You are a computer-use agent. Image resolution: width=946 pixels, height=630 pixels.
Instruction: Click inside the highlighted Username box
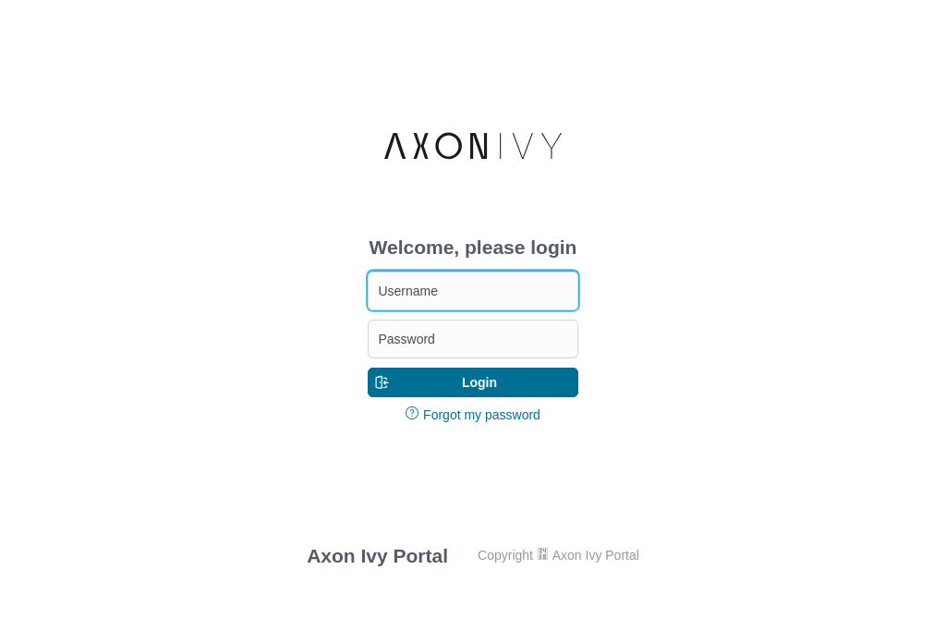[472, 291]
